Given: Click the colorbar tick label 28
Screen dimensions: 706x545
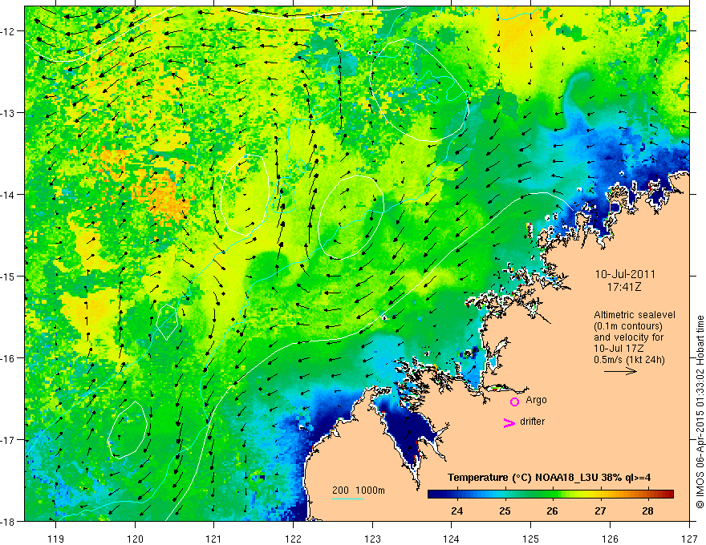Looking at the screenshot, I should click(647, 511).
